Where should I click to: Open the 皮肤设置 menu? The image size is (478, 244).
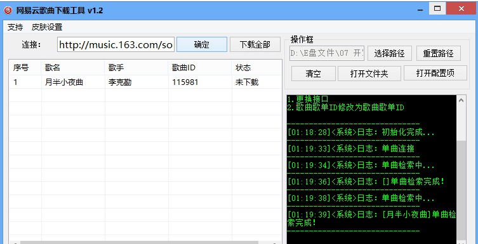(x=47, y=27)
